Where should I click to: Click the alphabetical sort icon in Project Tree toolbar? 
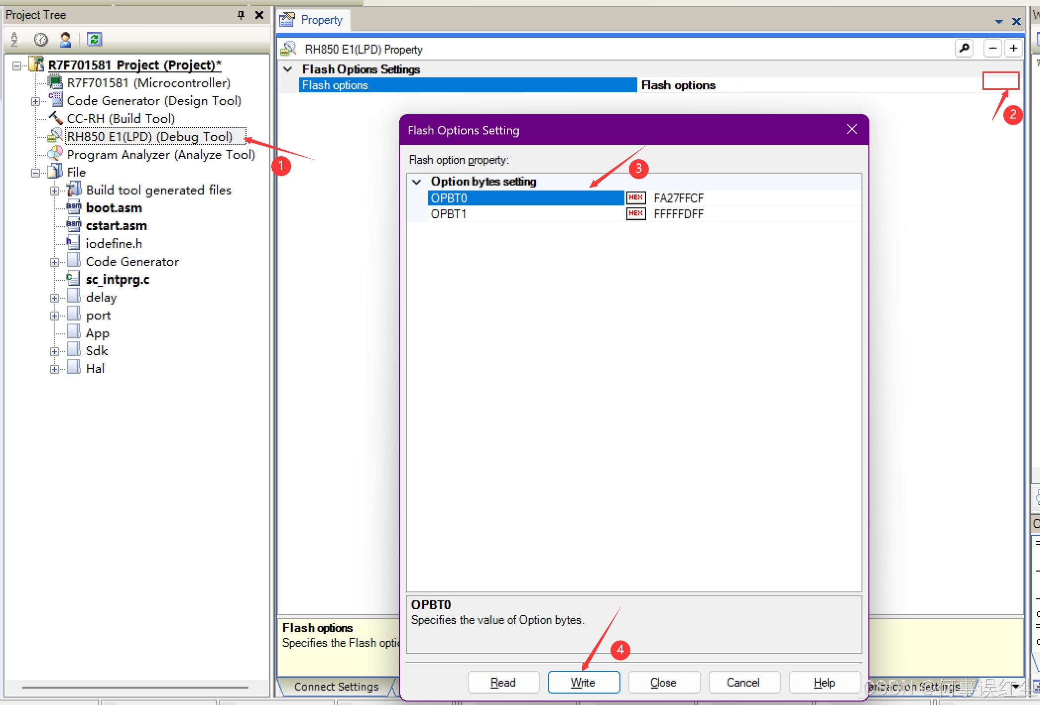coord(15,39)
